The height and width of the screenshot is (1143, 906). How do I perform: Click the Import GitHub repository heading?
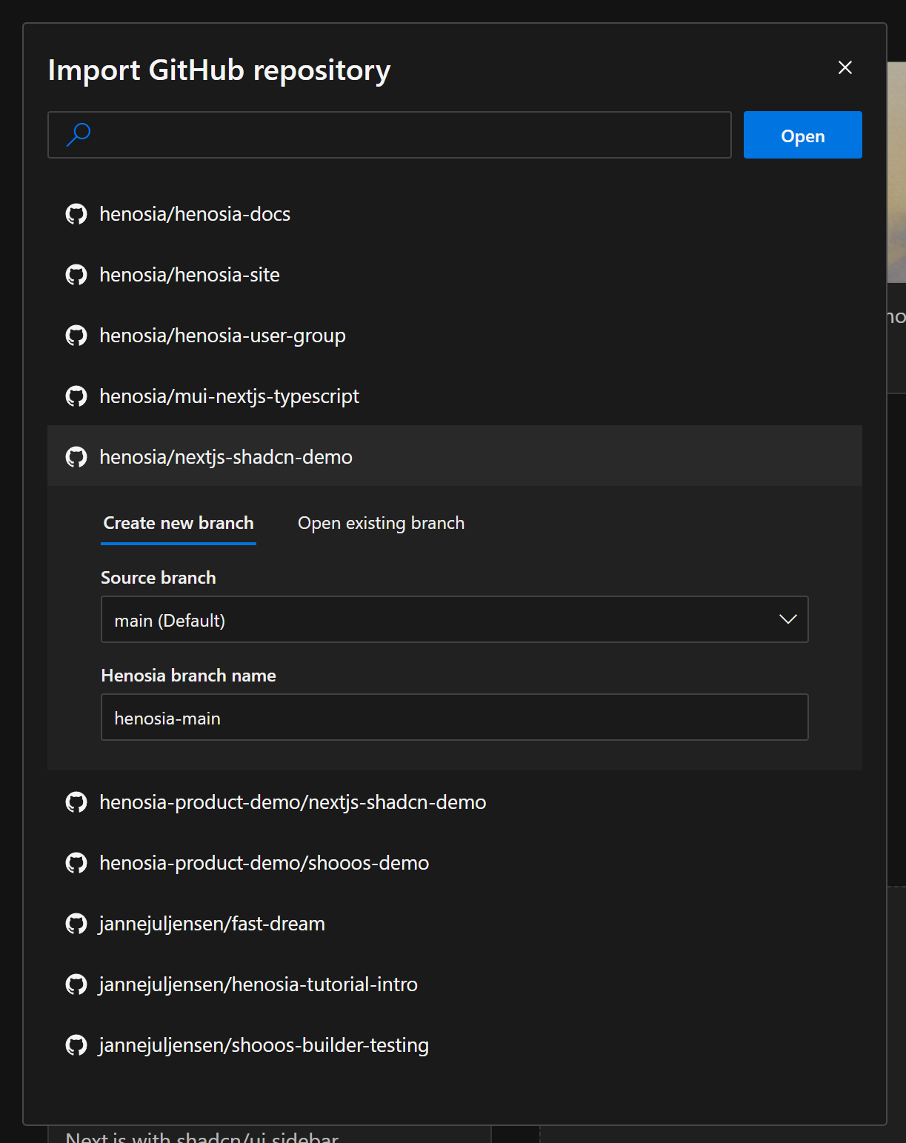pyautogui.click(x=219, y=70)
